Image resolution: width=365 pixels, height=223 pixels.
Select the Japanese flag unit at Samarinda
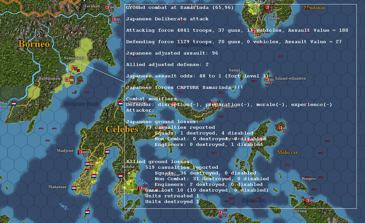[74, 68]
